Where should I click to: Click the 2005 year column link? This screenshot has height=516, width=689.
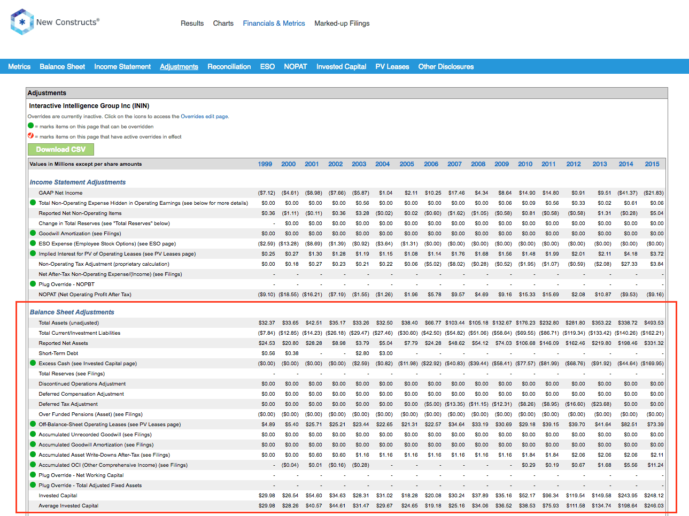tap(407, 164)
